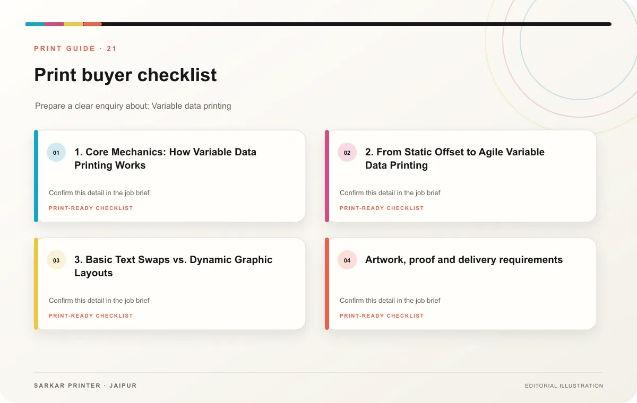
Task: Click the SARKAR PRINTER · JAIPUR footer text
Action: tap(85, 386)
